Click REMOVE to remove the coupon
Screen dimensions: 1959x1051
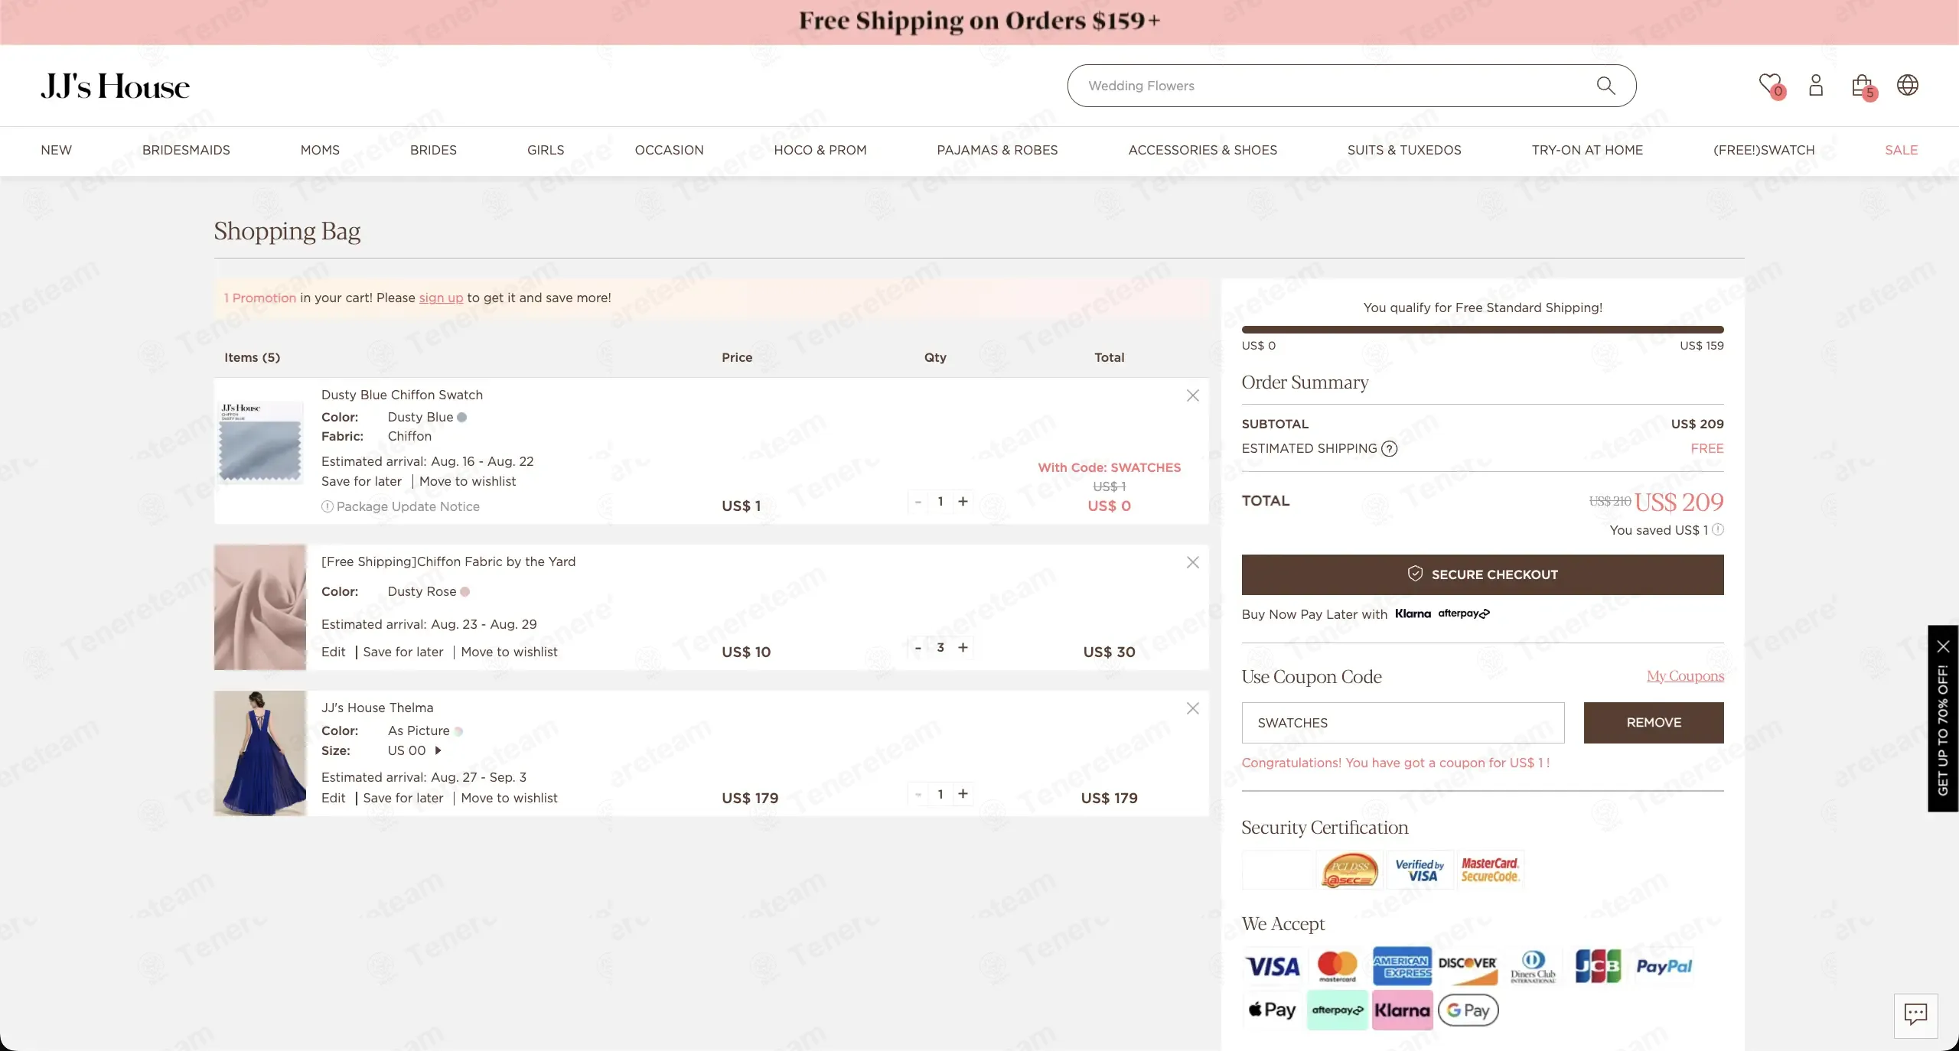point(1654,722)
